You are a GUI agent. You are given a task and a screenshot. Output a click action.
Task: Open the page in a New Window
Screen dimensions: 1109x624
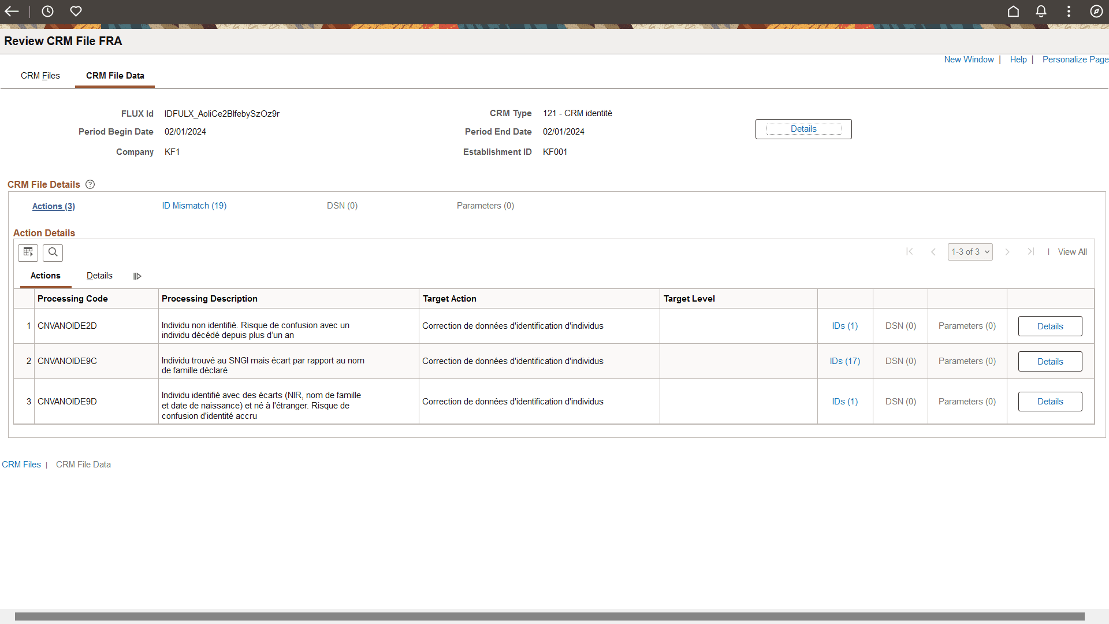tap(969, 59)
